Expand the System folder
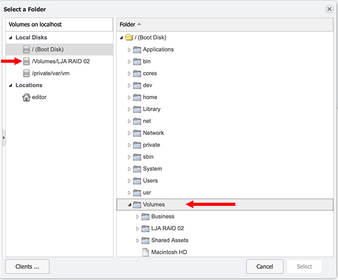 pyautogui.click(x=129, y=169)
